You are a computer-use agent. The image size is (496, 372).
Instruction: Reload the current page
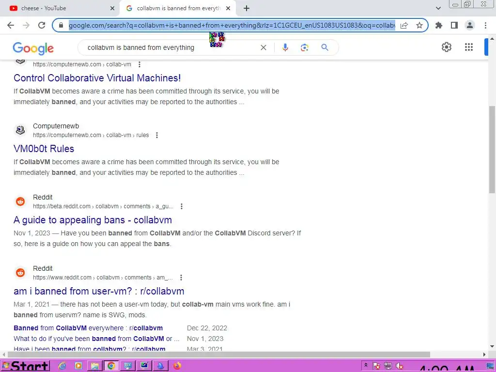pyautogui.click(x=42, y=25)
